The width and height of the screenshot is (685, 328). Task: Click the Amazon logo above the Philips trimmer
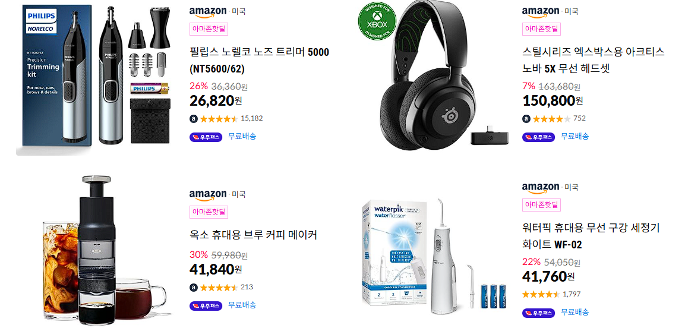pos(208,12)
